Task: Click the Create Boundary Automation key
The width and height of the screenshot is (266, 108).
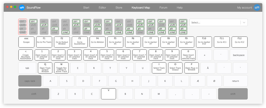Action: pos(26,55)
